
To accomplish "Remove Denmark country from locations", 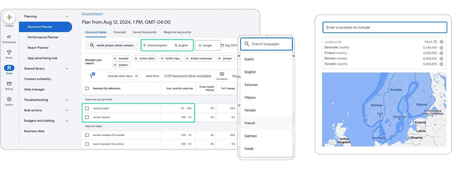I will (441, 48).
